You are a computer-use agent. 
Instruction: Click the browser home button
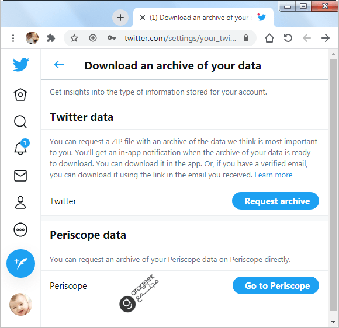(269, 38)
